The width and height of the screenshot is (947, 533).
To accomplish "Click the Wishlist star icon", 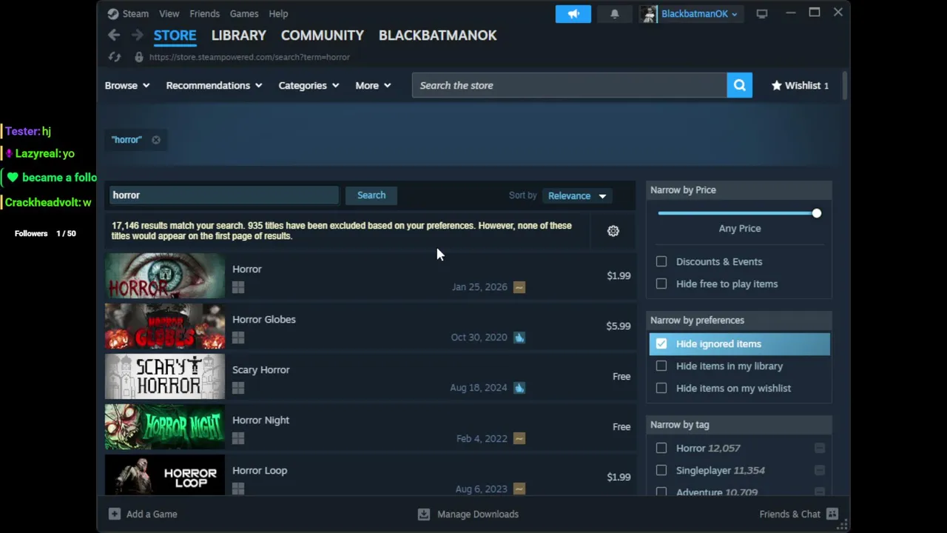I will click(776, 85).
